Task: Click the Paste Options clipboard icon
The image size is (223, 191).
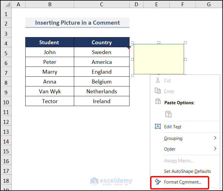Action: click(x=158, y=102)
